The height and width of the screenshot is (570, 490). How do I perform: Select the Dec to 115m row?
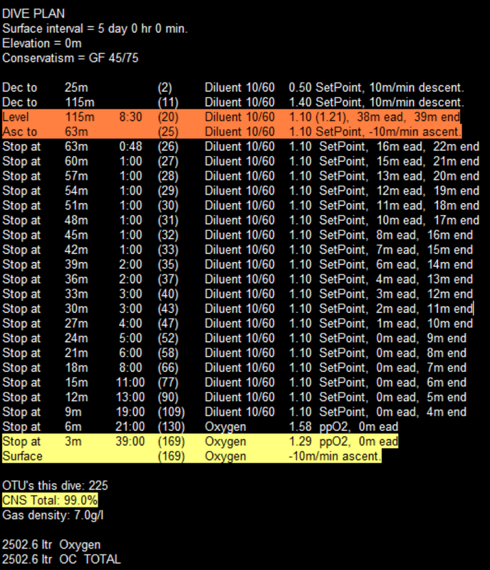(x=233, y=103)
